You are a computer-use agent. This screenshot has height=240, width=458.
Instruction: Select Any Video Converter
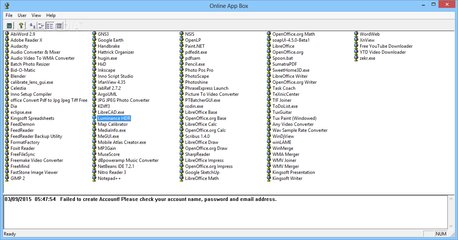point(293,124)
